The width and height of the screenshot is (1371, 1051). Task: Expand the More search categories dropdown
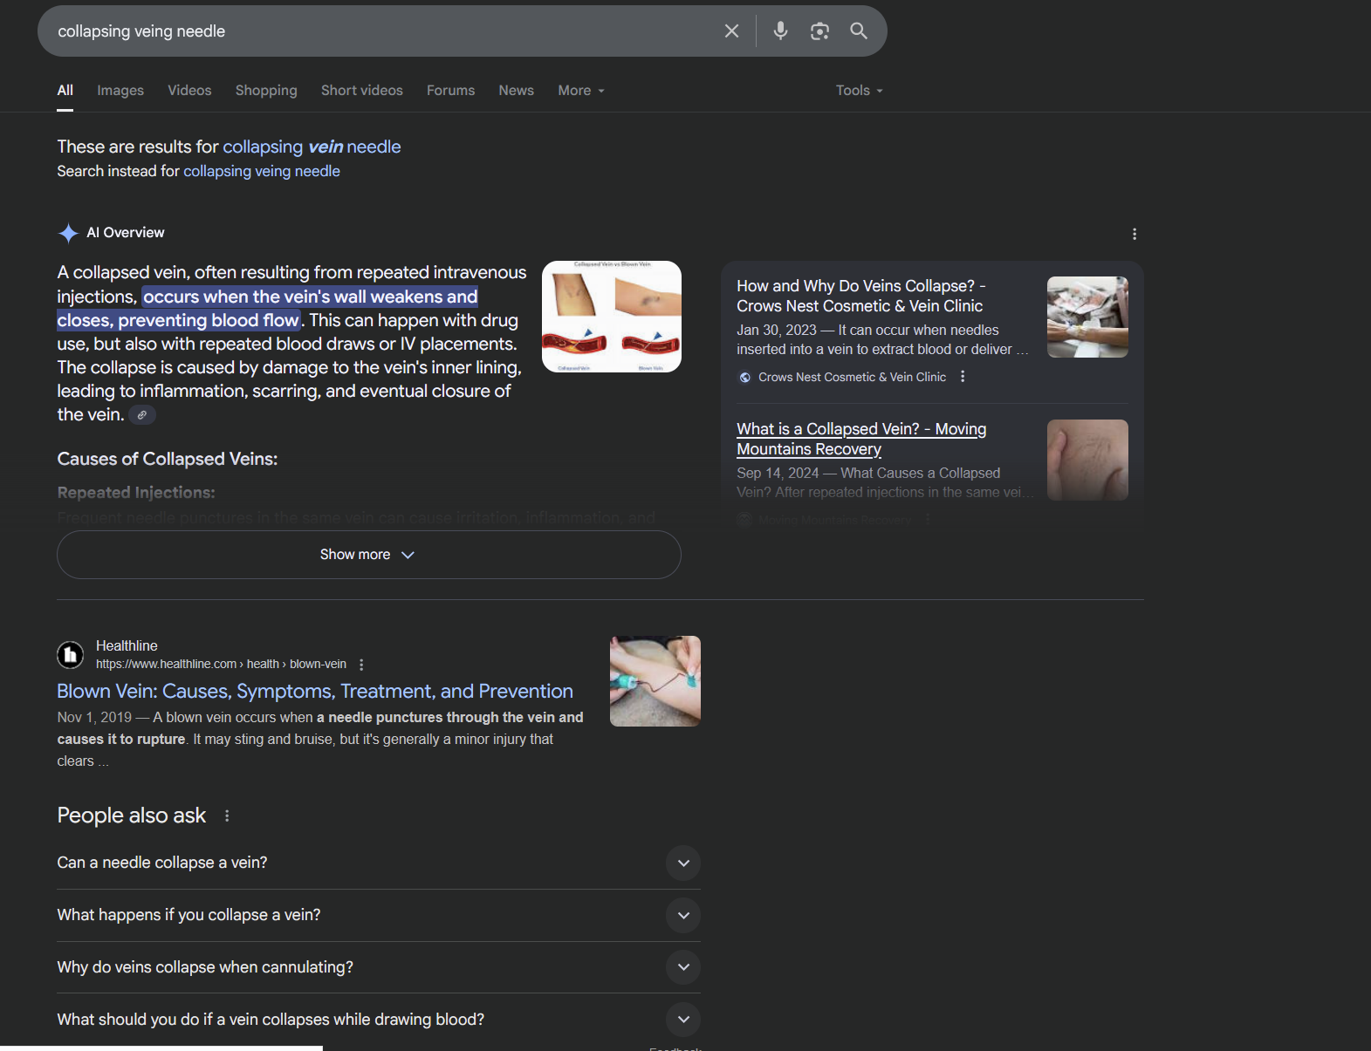(581, 91)
